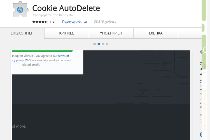Click the dark extension screenshot preview
210x140 pixels.
(x=101, y=95)
